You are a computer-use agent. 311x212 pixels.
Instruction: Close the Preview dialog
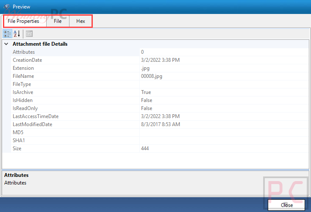[286, 205]
